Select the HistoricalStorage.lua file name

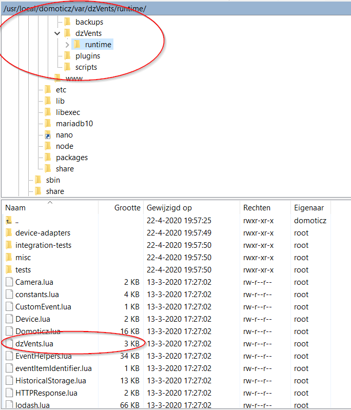[51, 380]
